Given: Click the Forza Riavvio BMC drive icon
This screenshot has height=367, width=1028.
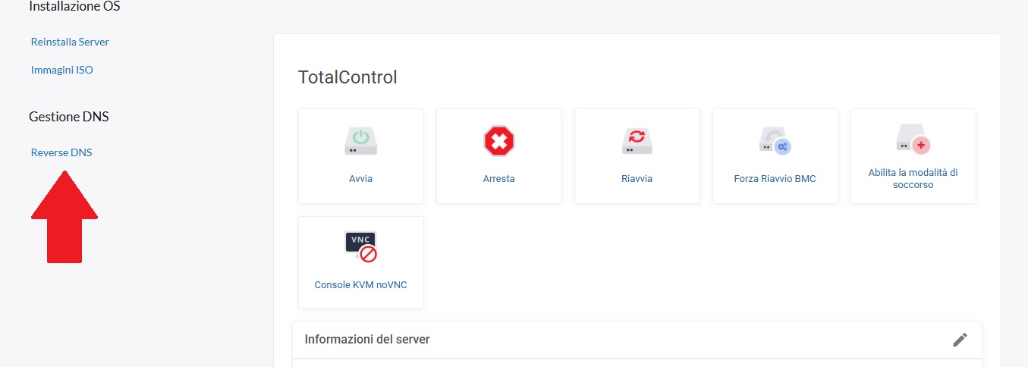Looking at the screenshot, I should 775,141.
